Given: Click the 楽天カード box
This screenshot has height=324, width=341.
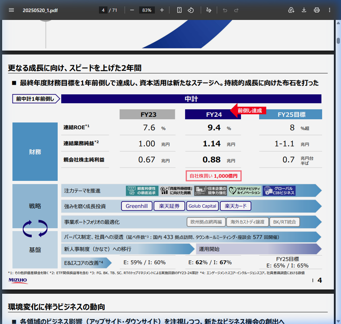Looking at the screenshot, I should [x=236, y=206].
